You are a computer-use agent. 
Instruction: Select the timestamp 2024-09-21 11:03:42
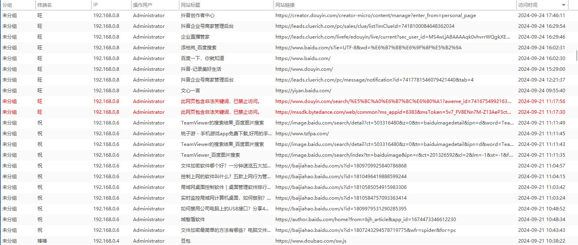[542, 187]
